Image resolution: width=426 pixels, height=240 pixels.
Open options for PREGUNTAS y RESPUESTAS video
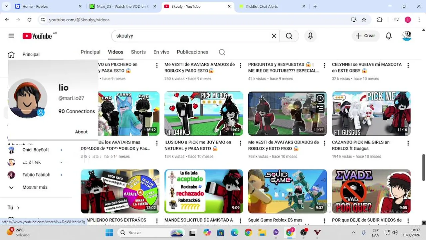point(324,66)
